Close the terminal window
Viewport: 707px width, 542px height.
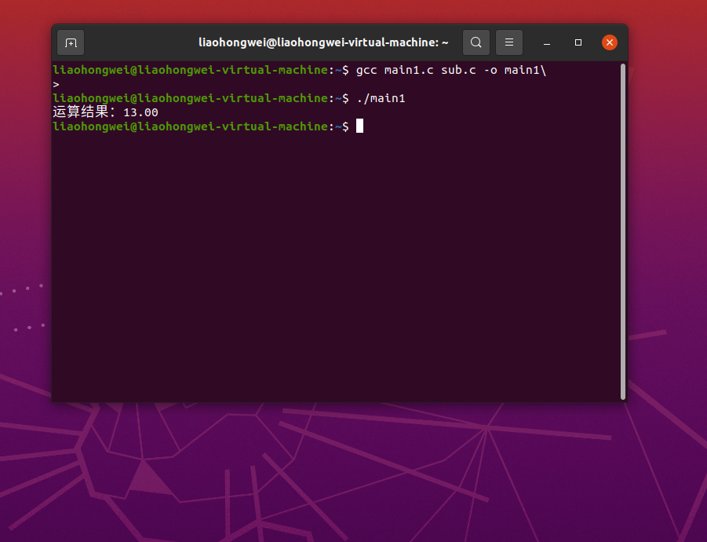point(610,42)
